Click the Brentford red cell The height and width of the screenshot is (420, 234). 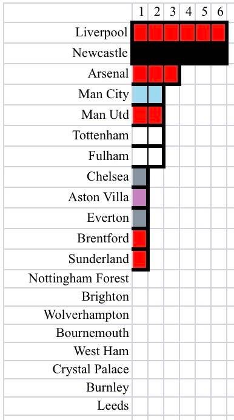139,238
